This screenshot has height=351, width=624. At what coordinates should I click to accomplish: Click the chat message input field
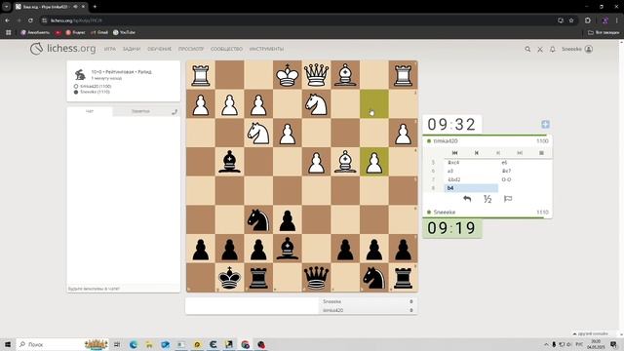[124, 289]
